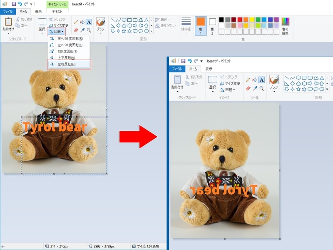Screen dimensions: 333x250
Task: Choose the Fill bucket tool in the left Paint window
Action: pos(82,22)
